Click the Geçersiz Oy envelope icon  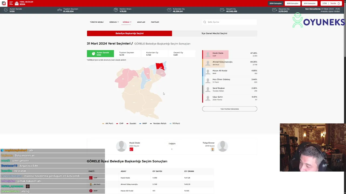coord(275,10)
